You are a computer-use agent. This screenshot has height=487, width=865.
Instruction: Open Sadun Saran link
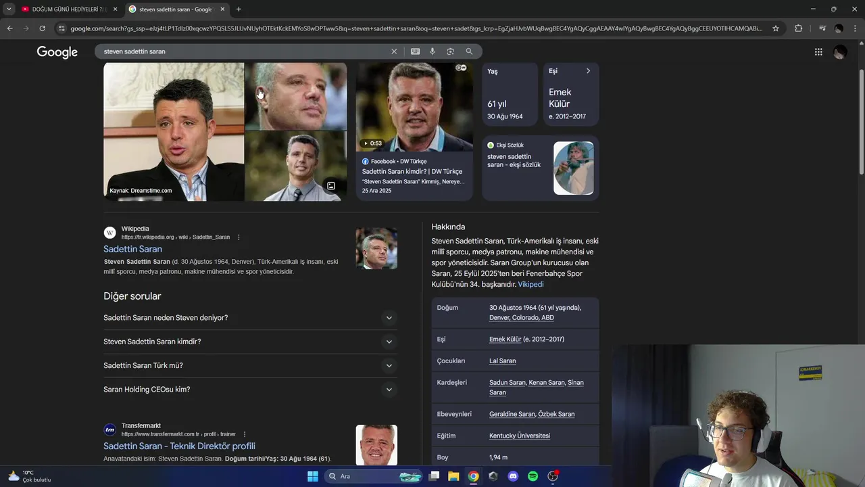[x=508, y=383]
